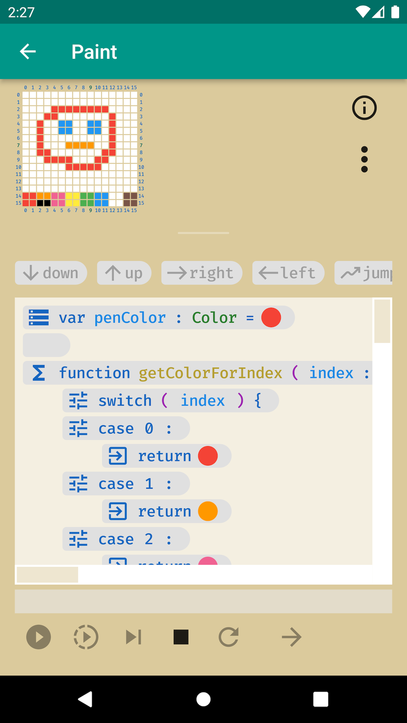The height and width of the screenshot is (723, 407).
Task: Insert the jump block
Action: (x=363, y=273)
